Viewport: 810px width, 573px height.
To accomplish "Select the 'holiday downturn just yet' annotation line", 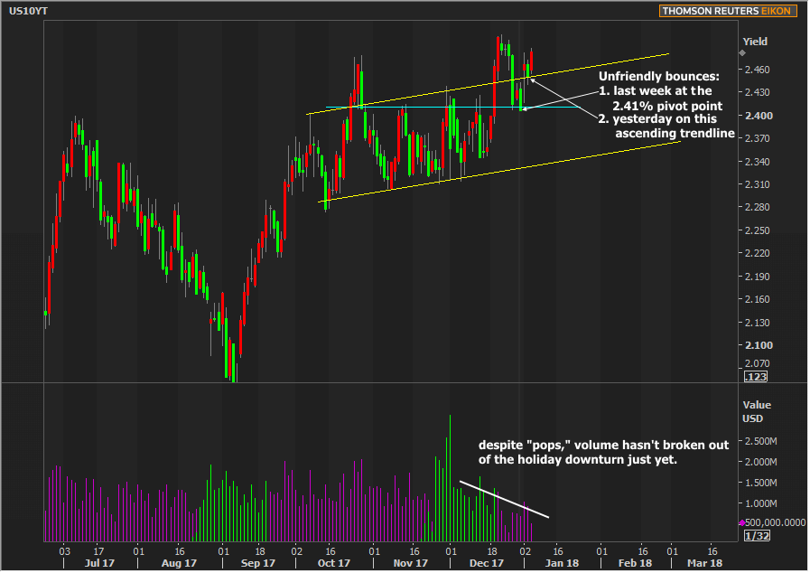I will (578, 460).
